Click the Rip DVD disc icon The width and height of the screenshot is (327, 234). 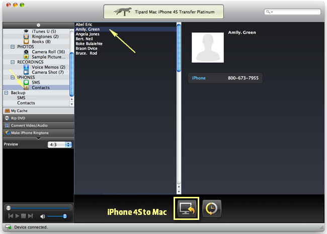pos(8,118)
